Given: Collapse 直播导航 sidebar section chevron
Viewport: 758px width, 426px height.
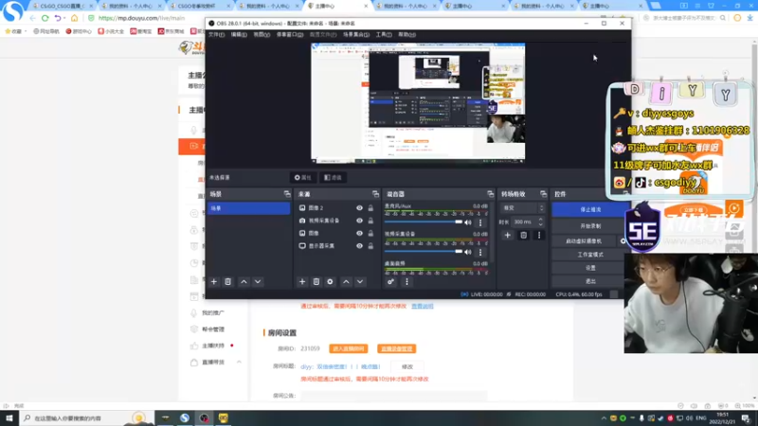Looking at the screenshot, I should [239, 363].
